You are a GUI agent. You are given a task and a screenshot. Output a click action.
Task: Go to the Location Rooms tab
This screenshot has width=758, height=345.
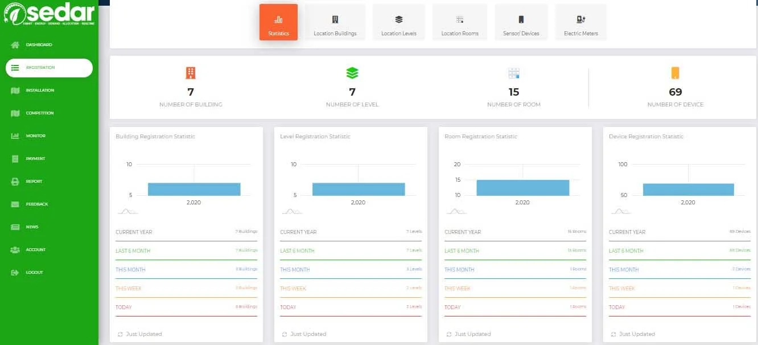pyautogui.click(x=460, y=23)
